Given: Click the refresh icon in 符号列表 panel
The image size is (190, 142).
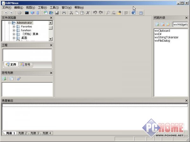Looking at the screenshot, I should click(x=4, y=79).
